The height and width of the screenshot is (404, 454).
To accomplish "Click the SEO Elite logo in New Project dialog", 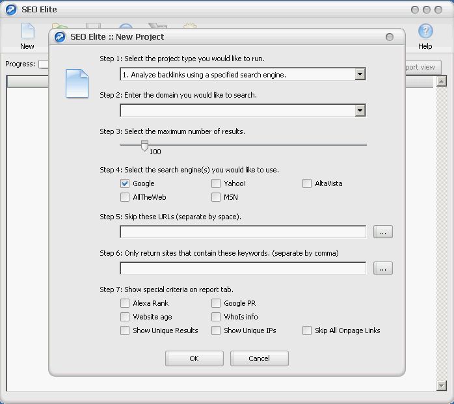I will click(x=60, y=37).
